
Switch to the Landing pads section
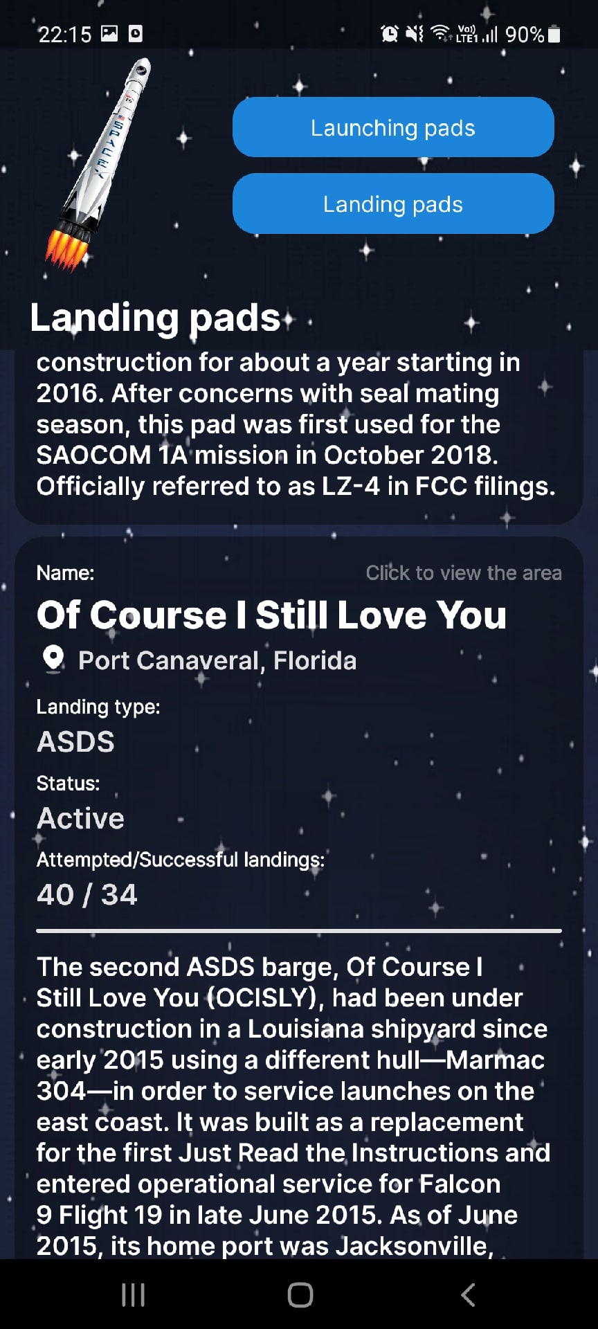click(x=393, y=204)
